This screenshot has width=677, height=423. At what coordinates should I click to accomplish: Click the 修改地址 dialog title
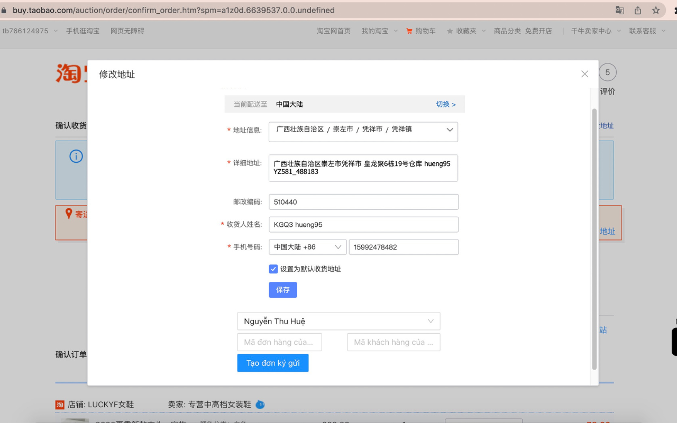click(117, 75)
